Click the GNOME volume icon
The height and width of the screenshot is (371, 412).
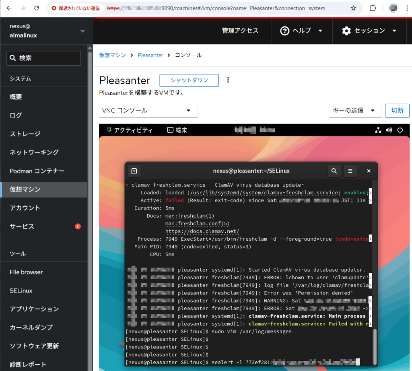(389, 130)
